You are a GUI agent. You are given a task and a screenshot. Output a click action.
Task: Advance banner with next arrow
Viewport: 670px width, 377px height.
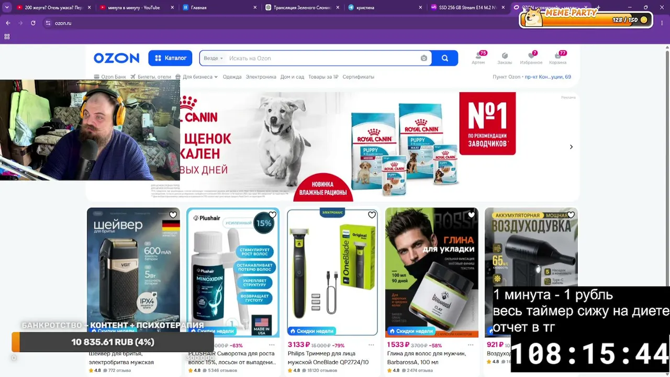tap(571, 147)
